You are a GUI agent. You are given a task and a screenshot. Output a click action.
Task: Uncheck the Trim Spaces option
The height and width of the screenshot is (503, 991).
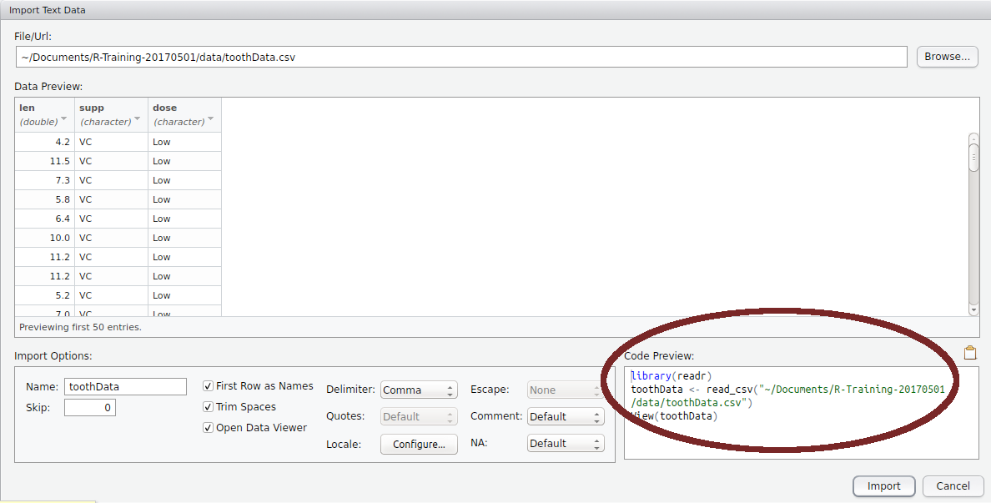click(x=209, y=407)
